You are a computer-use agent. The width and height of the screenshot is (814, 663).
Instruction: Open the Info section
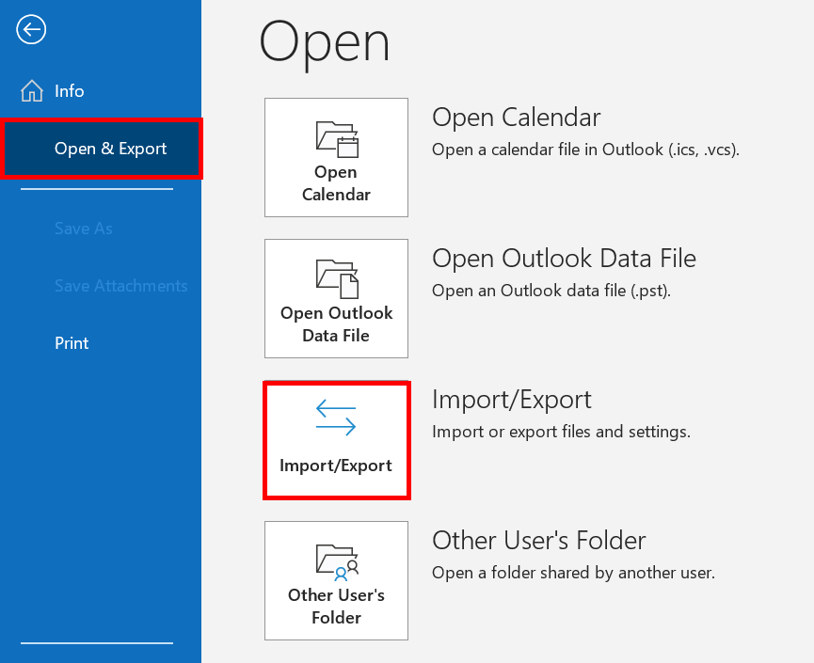coord(71,90)
